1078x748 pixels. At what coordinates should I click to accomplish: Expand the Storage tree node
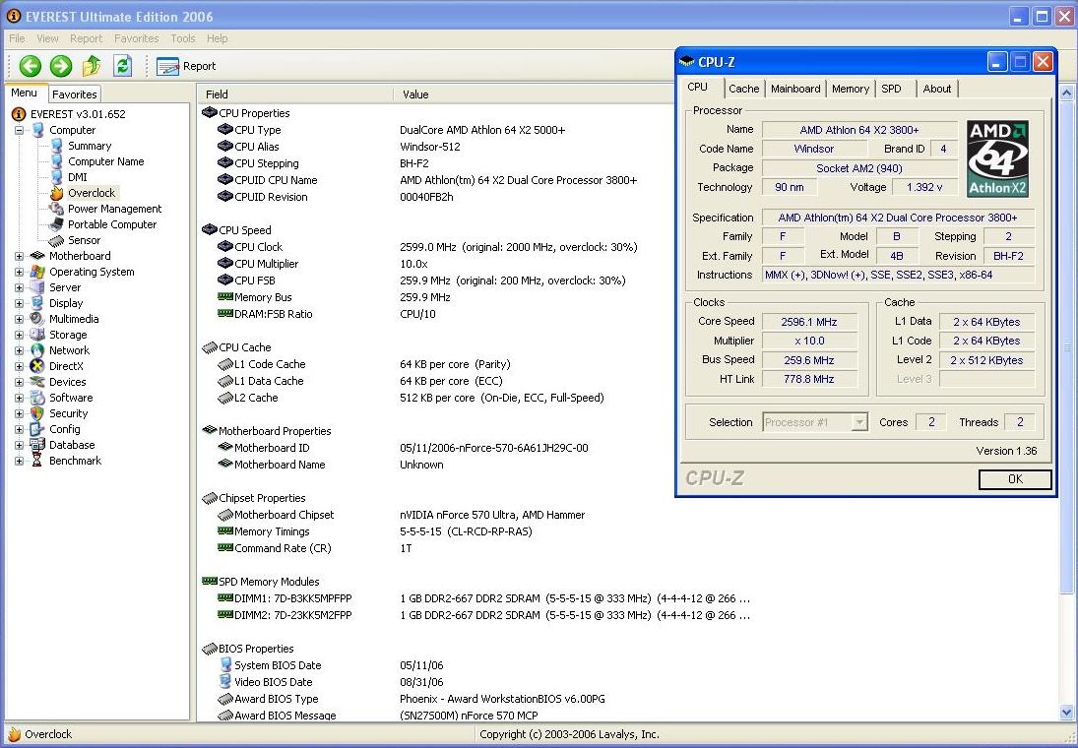[20, 335]
